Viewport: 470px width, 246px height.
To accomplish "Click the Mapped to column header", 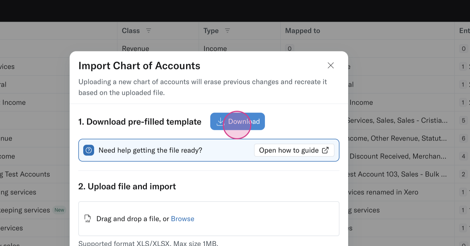I will point(302,31).
